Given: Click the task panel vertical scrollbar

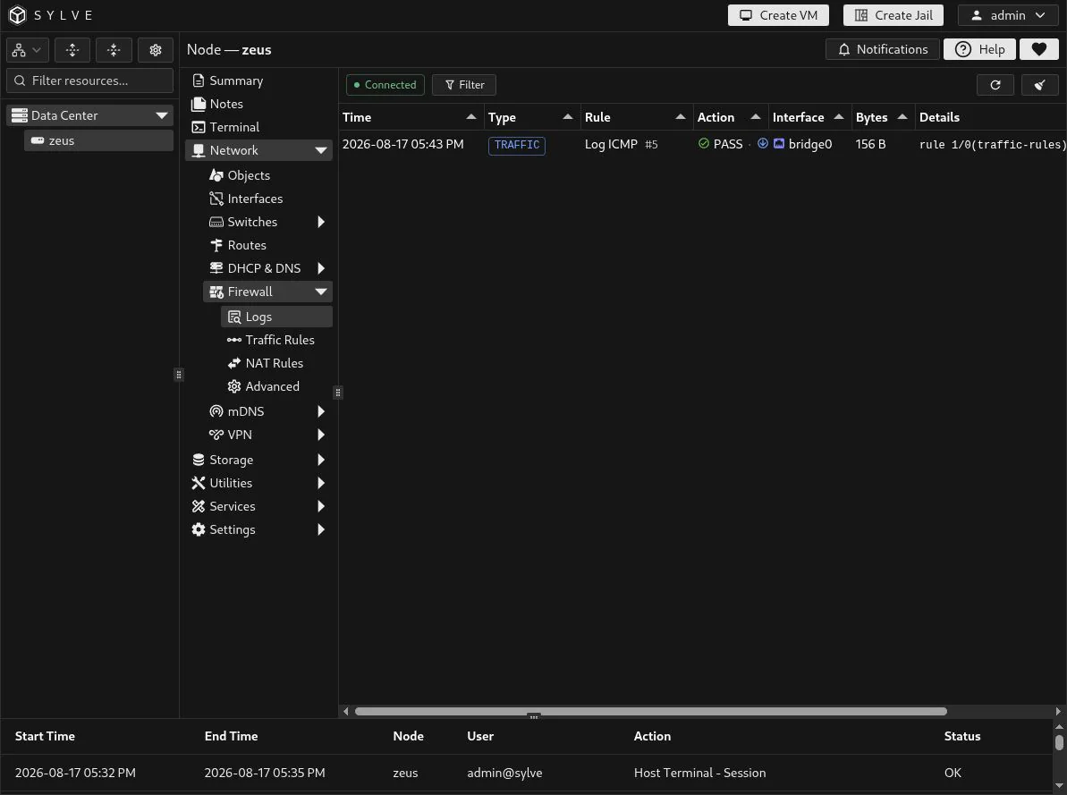Looking at the screenshot, I should pyautogui.click(x=1059, y=742).
